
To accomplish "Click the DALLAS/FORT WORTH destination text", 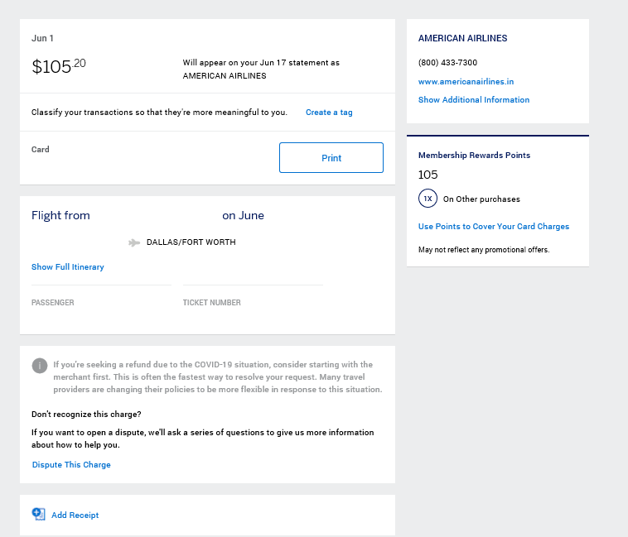I will [191, 242].
